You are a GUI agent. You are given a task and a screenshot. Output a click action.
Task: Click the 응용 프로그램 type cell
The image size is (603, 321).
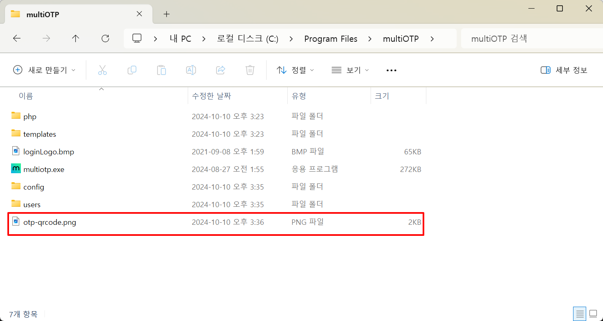(315, 169)
